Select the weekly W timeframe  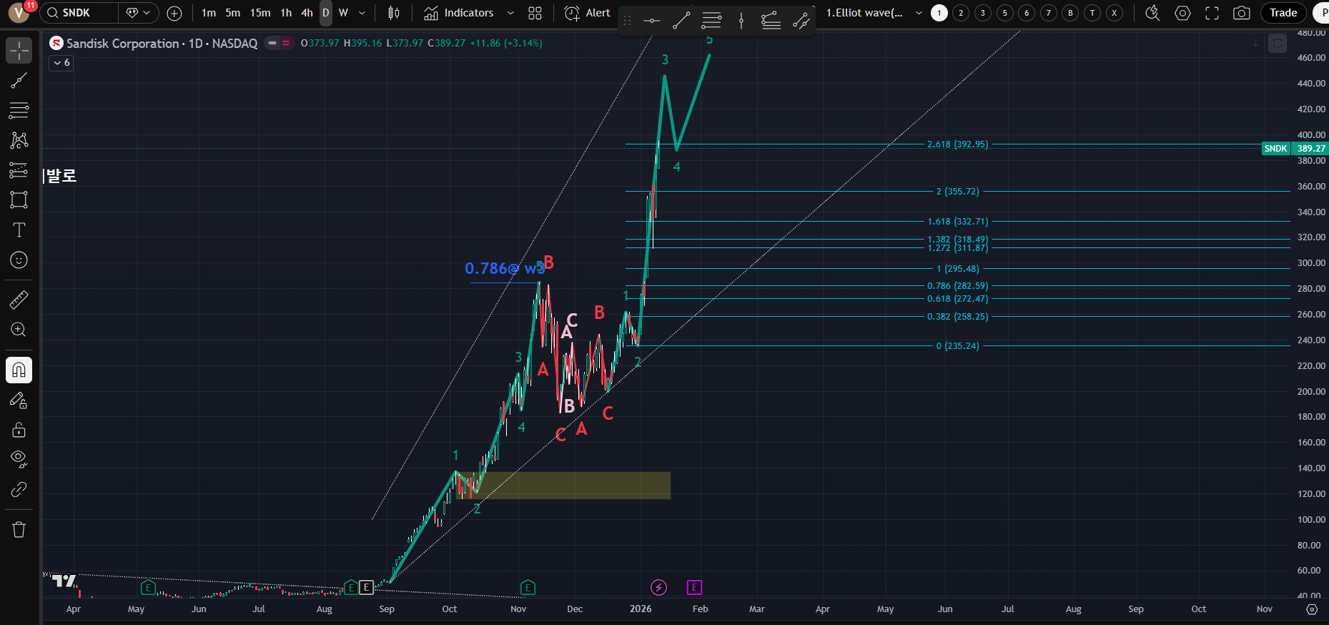point(343,13)
